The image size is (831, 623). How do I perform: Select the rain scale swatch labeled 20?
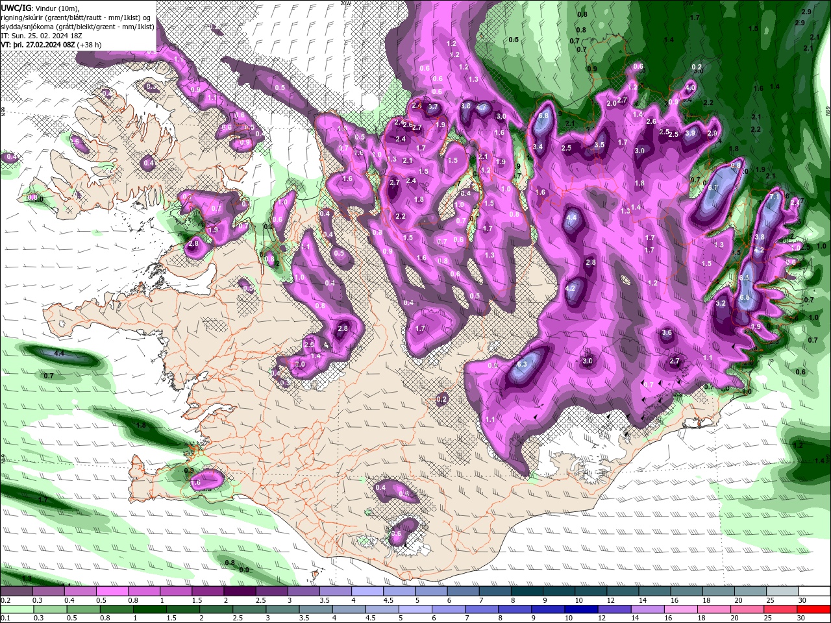[749, 609]
